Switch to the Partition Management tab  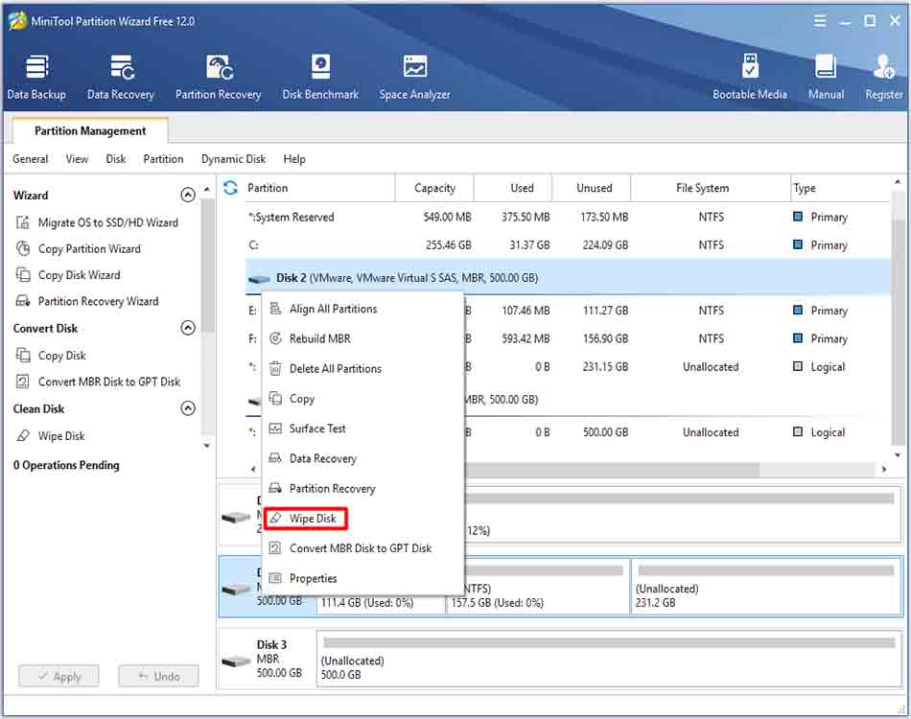coord(90,130)
